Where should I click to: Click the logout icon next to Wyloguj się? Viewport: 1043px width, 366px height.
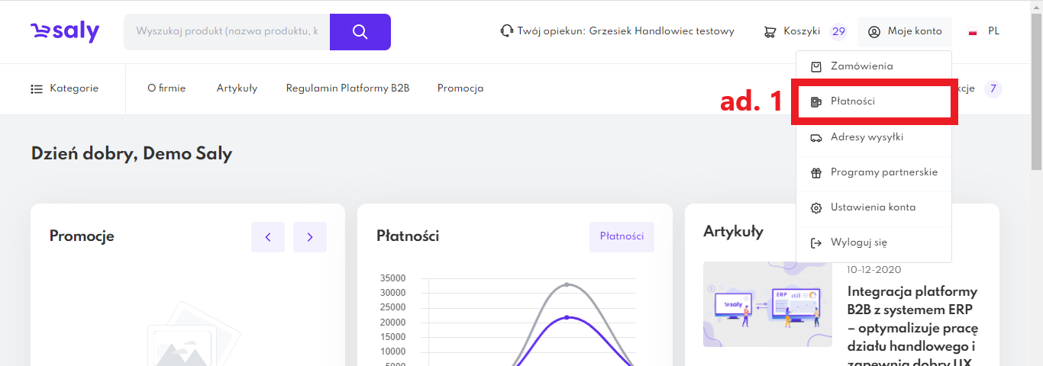click(815, 242)
